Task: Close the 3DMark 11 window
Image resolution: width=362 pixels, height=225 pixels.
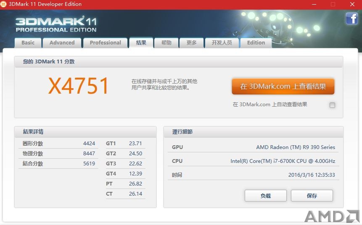Action: click(352, 4)
